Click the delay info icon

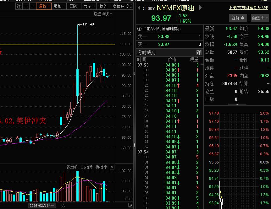click(139, 29)
